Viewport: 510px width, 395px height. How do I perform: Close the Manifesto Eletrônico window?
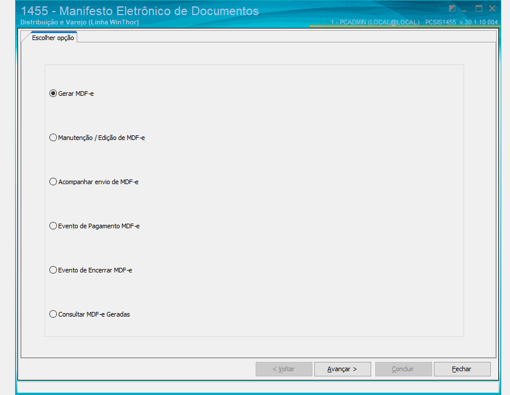click(493, 9)
